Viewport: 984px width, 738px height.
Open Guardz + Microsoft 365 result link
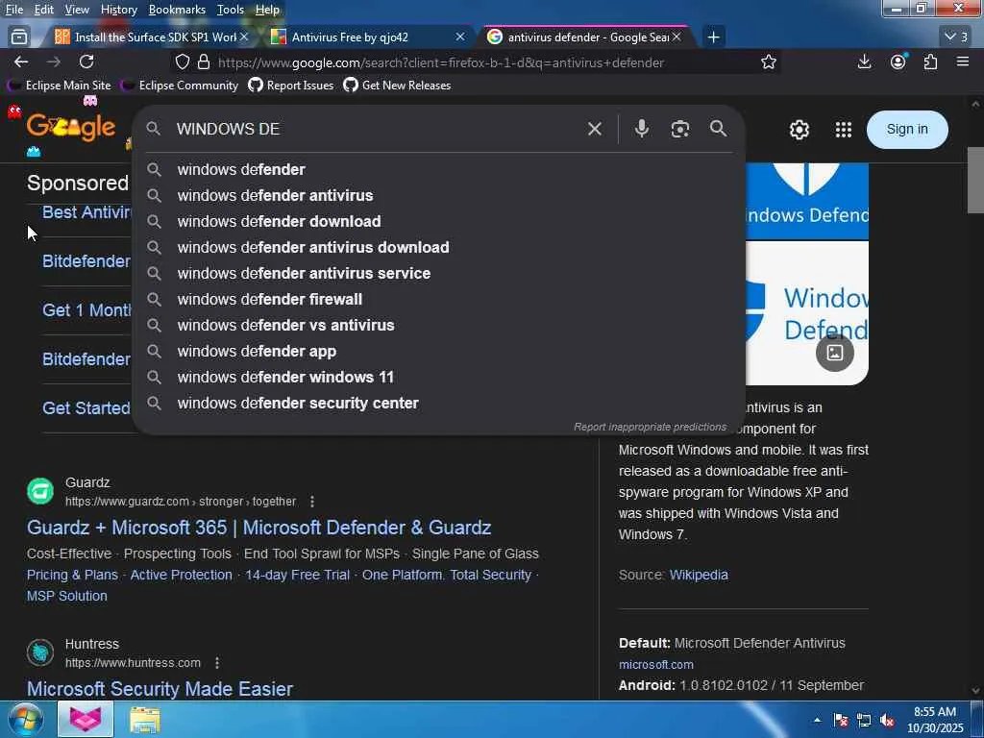click(x=258, y=528)
